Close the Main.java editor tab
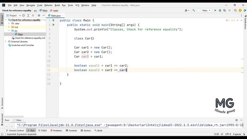 point(63,15)
